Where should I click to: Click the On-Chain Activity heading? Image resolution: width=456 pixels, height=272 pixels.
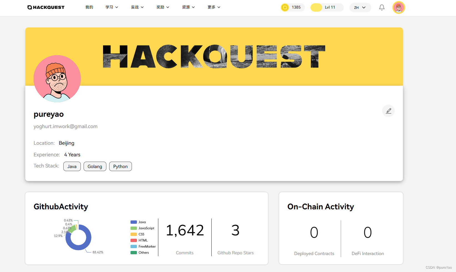(321, 207)
